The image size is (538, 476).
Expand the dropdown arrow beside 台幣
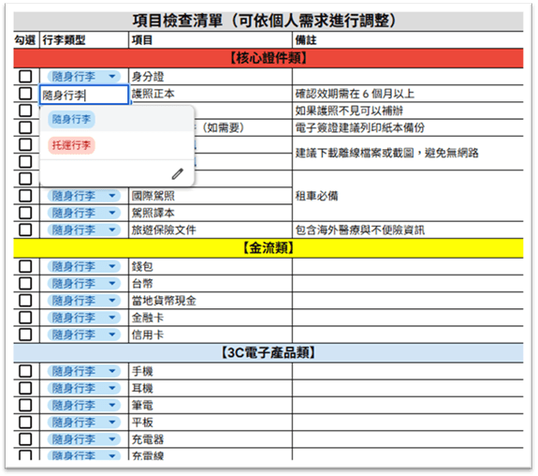coord(112,283)
